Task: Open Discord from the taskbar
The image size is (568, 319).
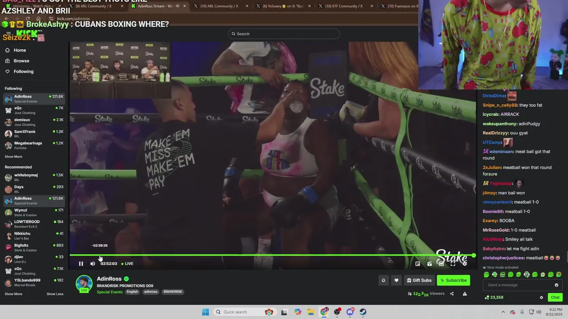Action: pos(350,312)
